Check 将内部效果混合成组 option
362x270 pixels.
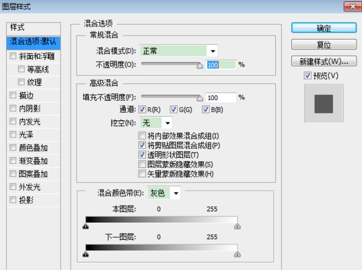142,136
